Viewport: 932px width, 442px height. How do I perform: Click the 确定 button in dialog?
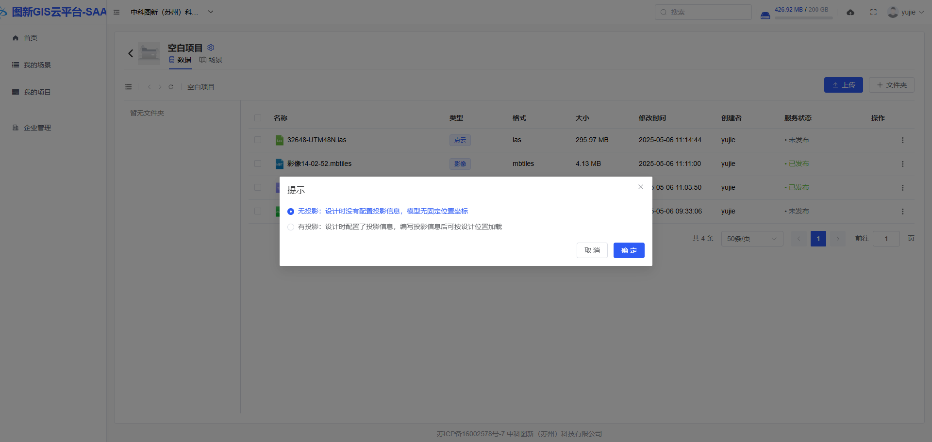[629, 250]
